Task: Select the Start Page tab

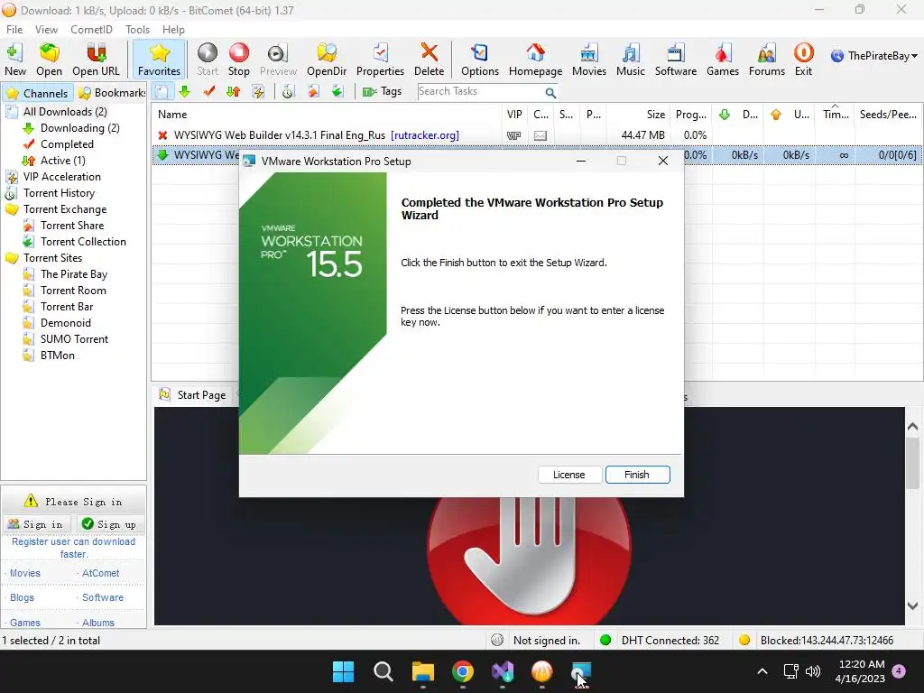Action: (193, 395)
